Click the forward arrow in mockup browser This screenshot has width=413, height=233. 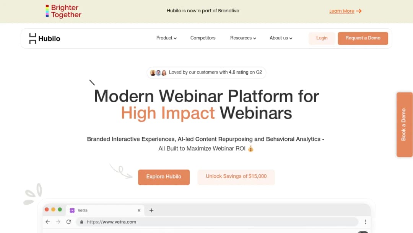pyautogui.click(x=58, y=222)
